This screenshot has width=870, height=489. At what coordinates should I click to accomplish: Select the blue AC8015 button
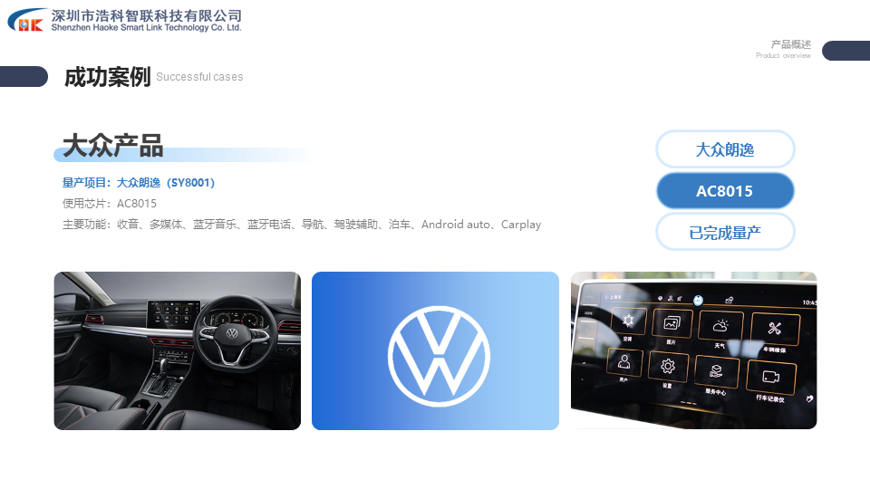tap(725, 191)
